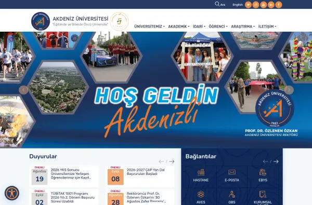Viewport: 312px width, 205px height.
Task: Click the anniversary emblem beside the title
Action: coord(119,21)
